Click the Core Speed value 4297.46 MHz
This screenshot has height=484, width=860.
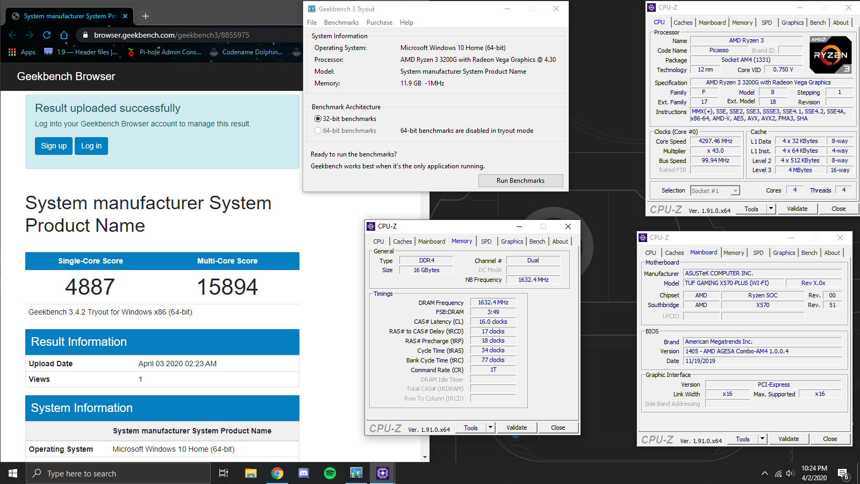715,141
